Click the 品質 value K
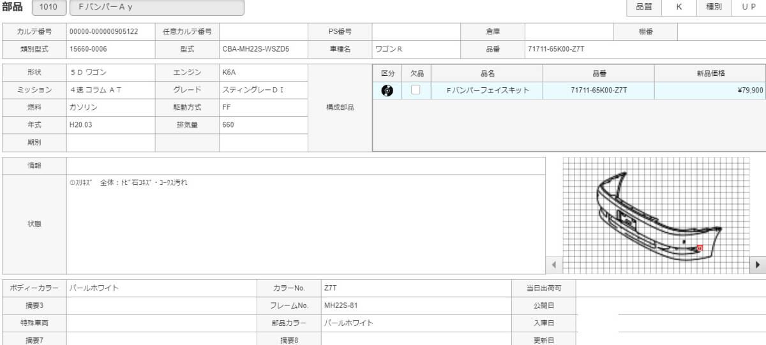 [x=679, y=7]
